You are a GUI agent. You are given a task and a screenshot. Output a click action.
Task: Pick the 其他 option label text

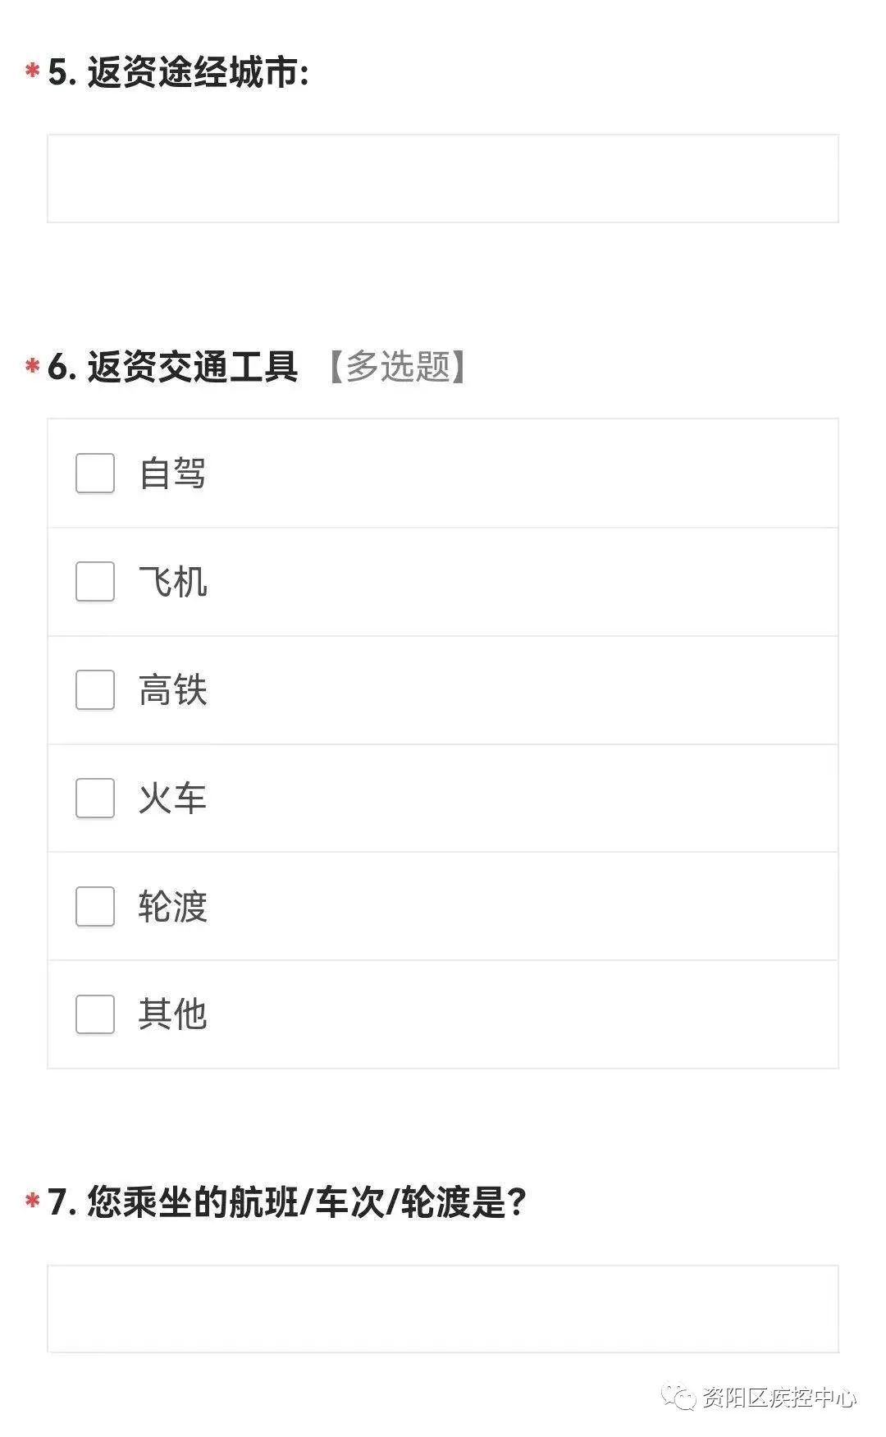click(x=172, y=1015)
